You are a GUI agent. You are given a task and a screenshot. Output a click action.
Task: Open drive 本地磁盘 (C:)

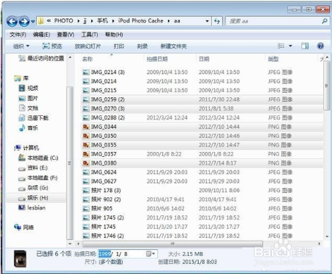tap(39, 158)
